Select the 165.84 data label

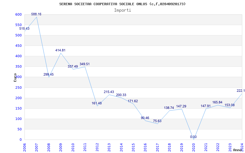click(217, 103)
